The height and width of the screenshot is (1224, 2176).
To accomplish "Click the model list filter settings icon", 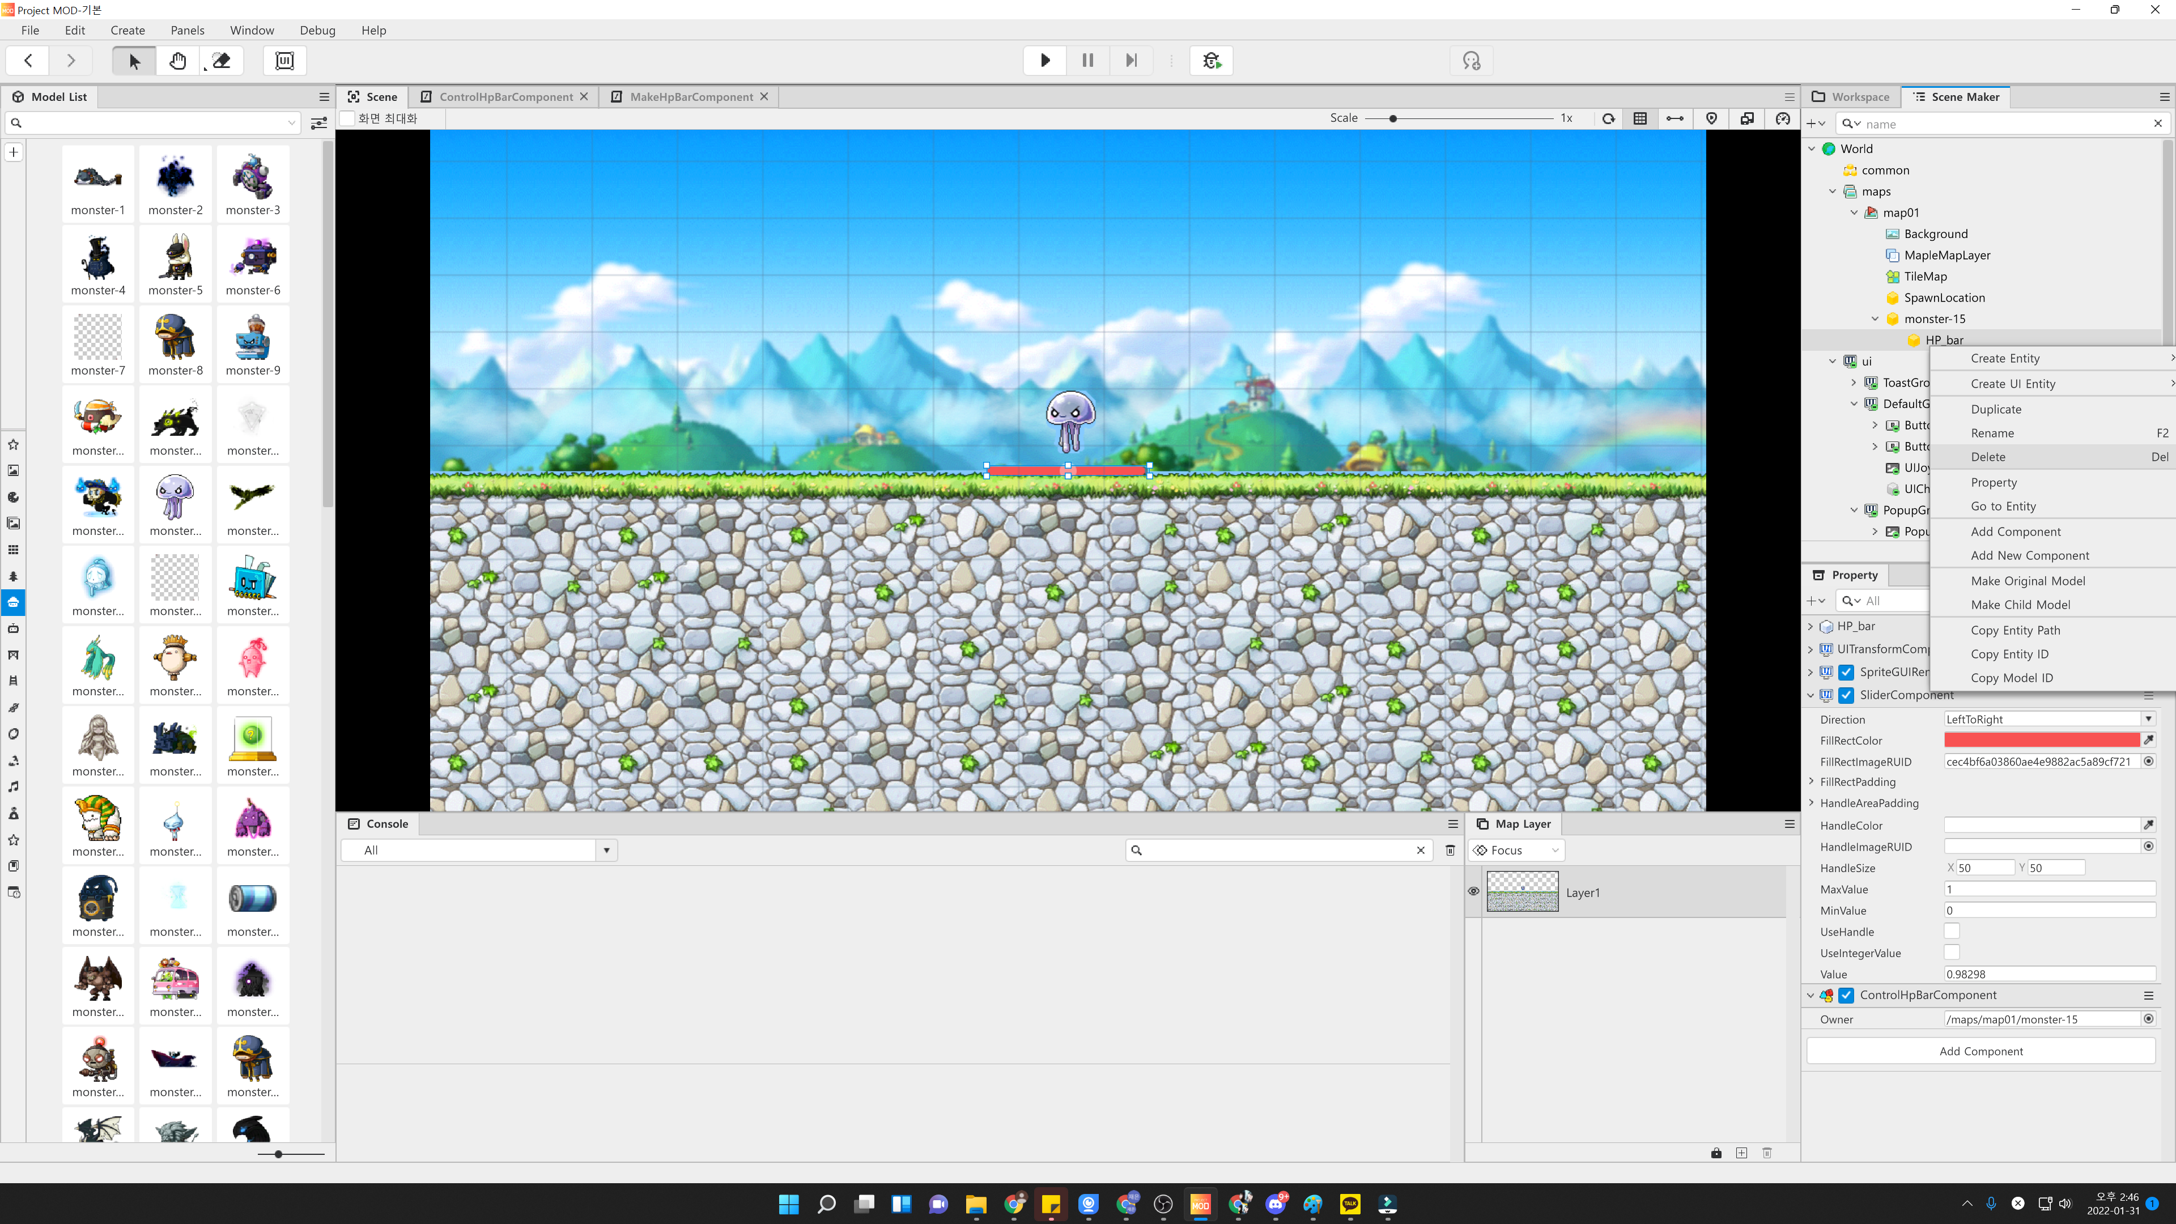I will 318,124.
